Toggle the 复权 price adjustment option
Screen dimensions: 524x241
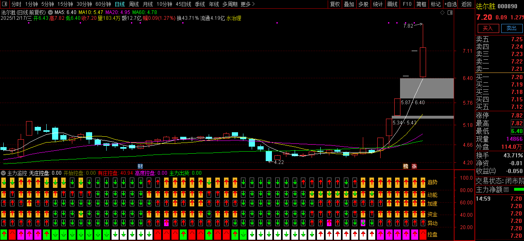335,4
